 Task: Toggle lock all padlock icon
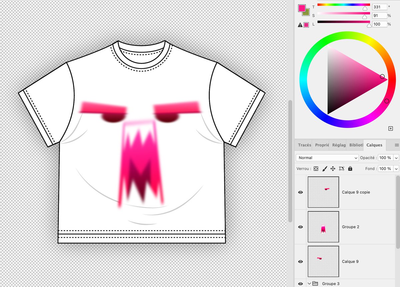[350, 169]
